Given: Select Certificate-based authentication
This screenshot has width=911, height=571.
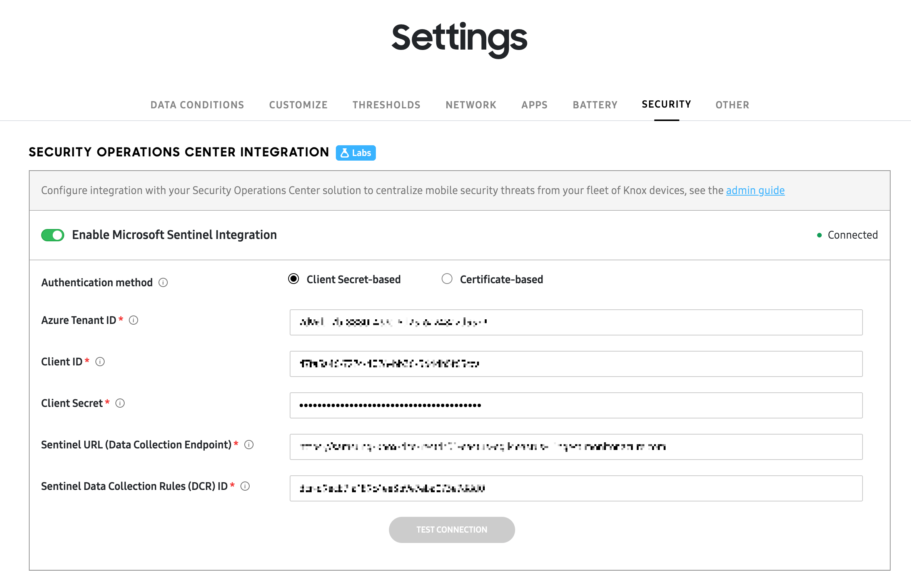Looking at the screenshot, I should pos(447,279).
